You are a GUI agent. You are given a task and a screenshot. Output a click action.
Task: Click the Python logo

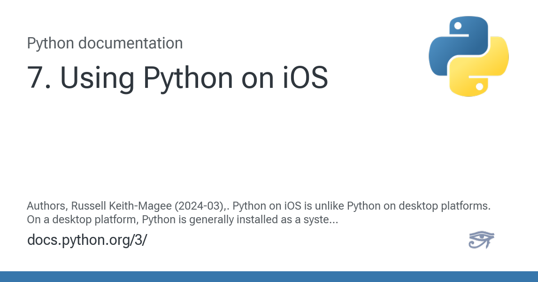tap(469, 56)
